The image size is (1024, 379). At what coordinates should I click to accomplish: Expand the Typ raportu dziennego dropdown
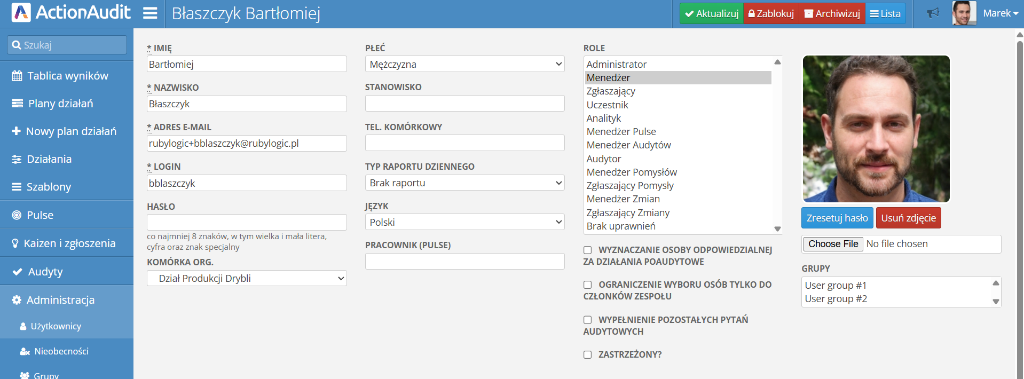(x=464, y=183)
